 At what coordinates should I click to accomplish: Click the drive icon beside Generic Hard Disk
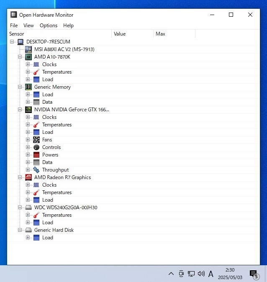28,230
